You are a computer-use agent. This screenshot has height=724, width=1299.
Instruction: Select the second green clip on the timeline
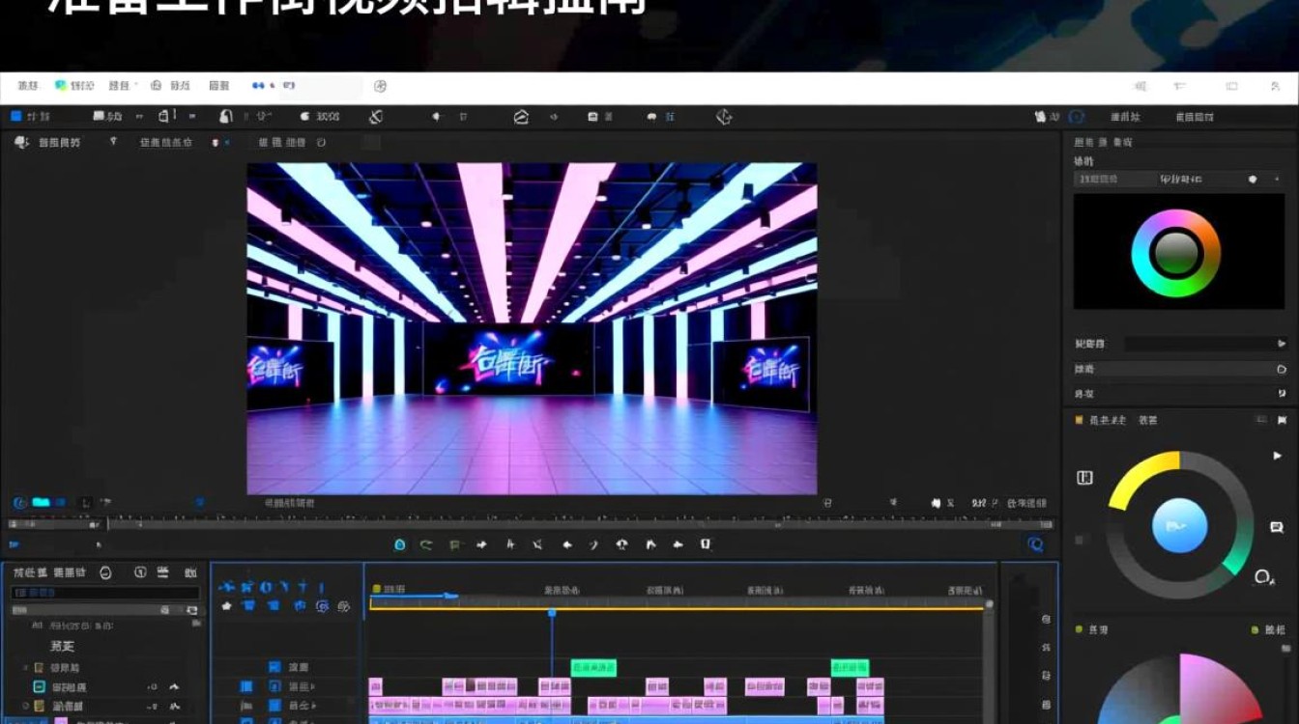850,667
